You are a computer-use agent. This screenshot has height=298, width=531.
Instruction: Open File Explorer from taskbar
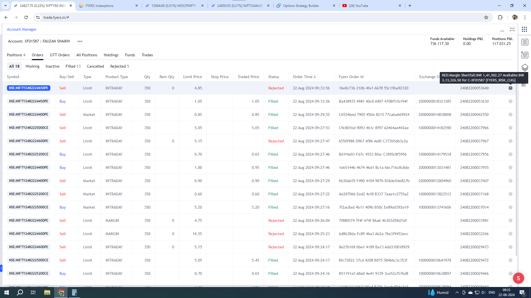(47, 292)
